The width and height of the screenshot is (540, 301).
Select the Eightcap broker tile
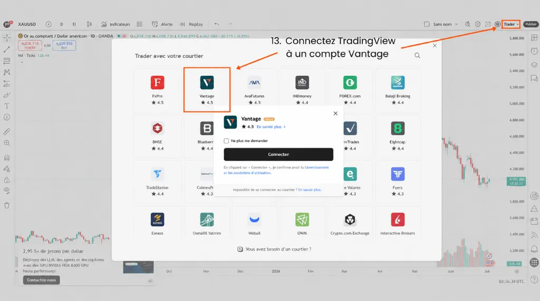pyautogui.click(x=398, y=136)
